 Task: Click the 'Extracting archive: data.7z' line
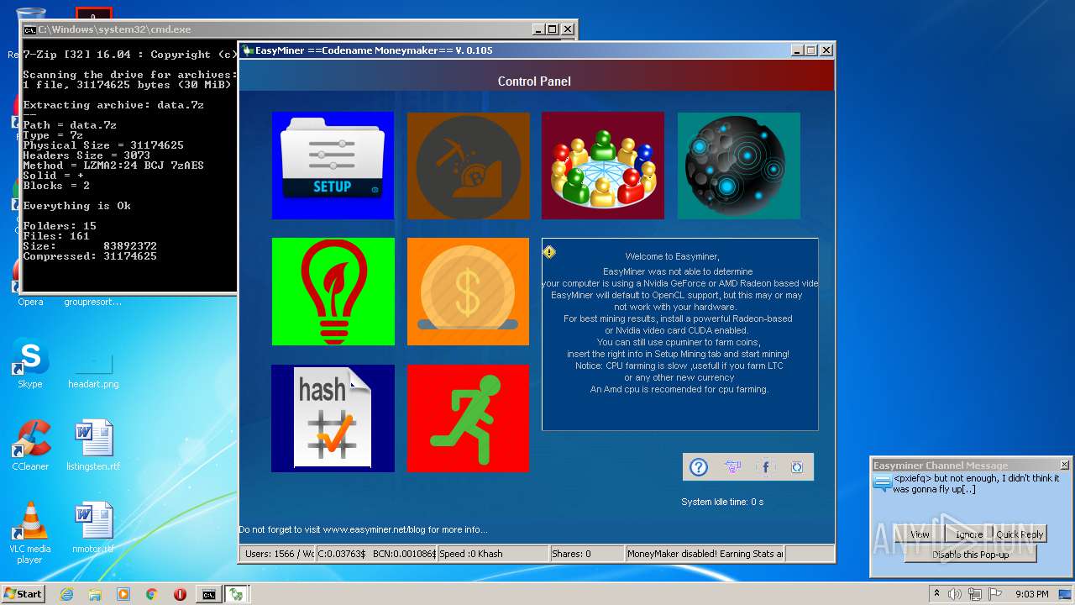pyautogui.click(x=113, y=105)
